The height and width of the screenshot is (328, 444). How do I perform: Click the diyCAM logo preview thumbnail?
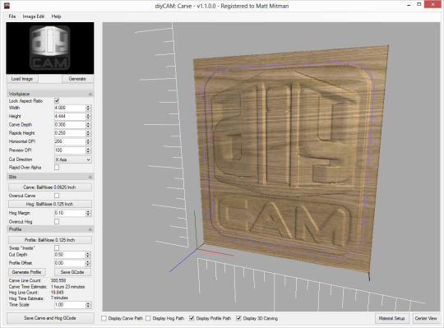click(50, 49)
